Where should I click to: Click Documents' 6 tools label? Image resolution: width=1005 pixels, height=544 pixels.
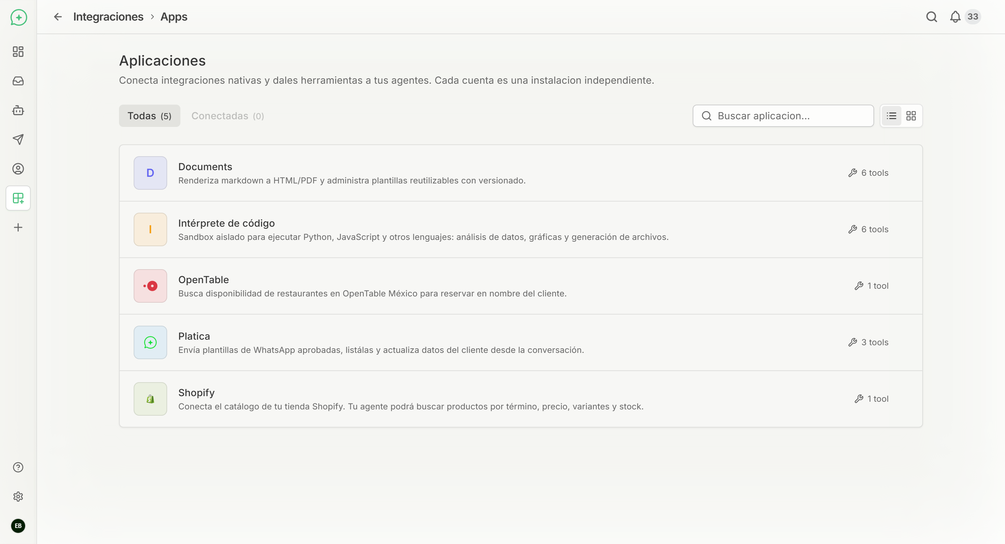coord(875,173)
